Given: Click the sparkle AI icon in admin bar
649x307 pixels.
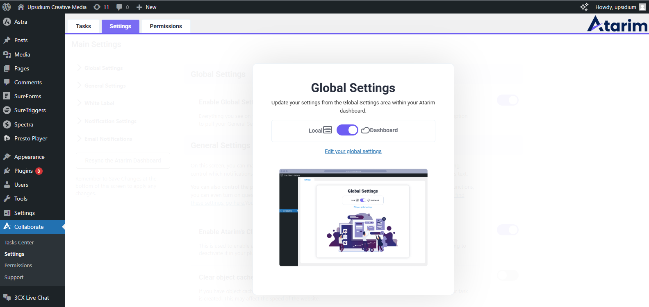Looking at the screenshot, I should point(584,7).
